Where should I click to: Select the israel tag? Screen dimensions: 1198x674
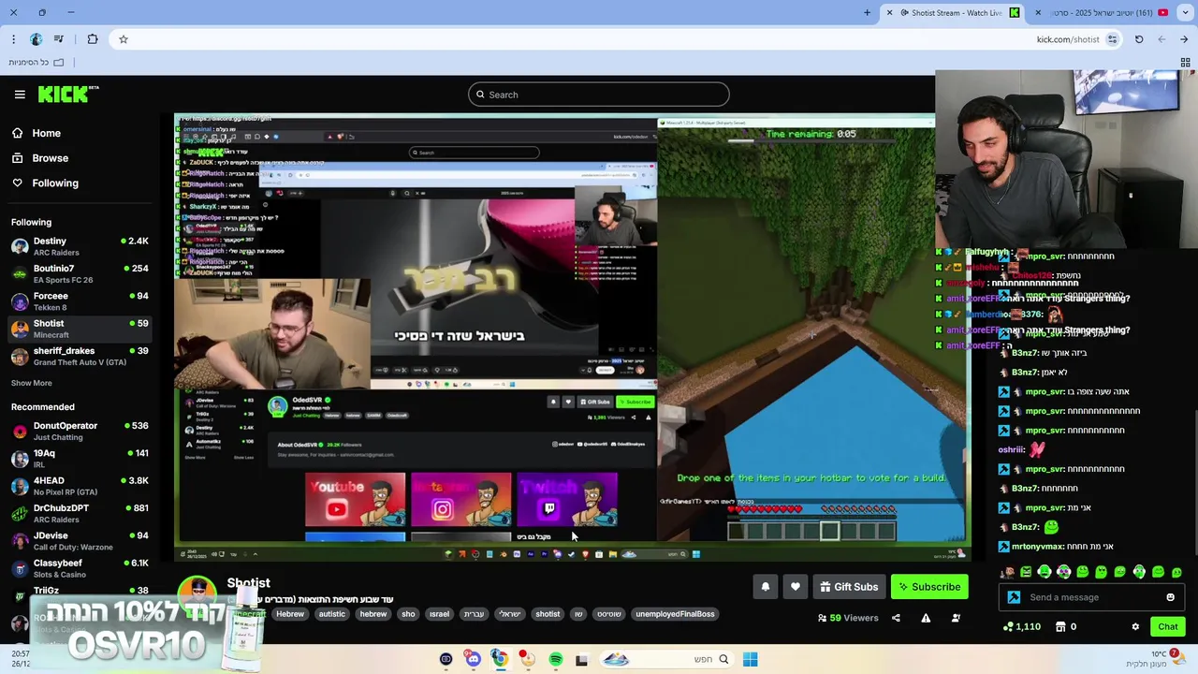(439, 614)
